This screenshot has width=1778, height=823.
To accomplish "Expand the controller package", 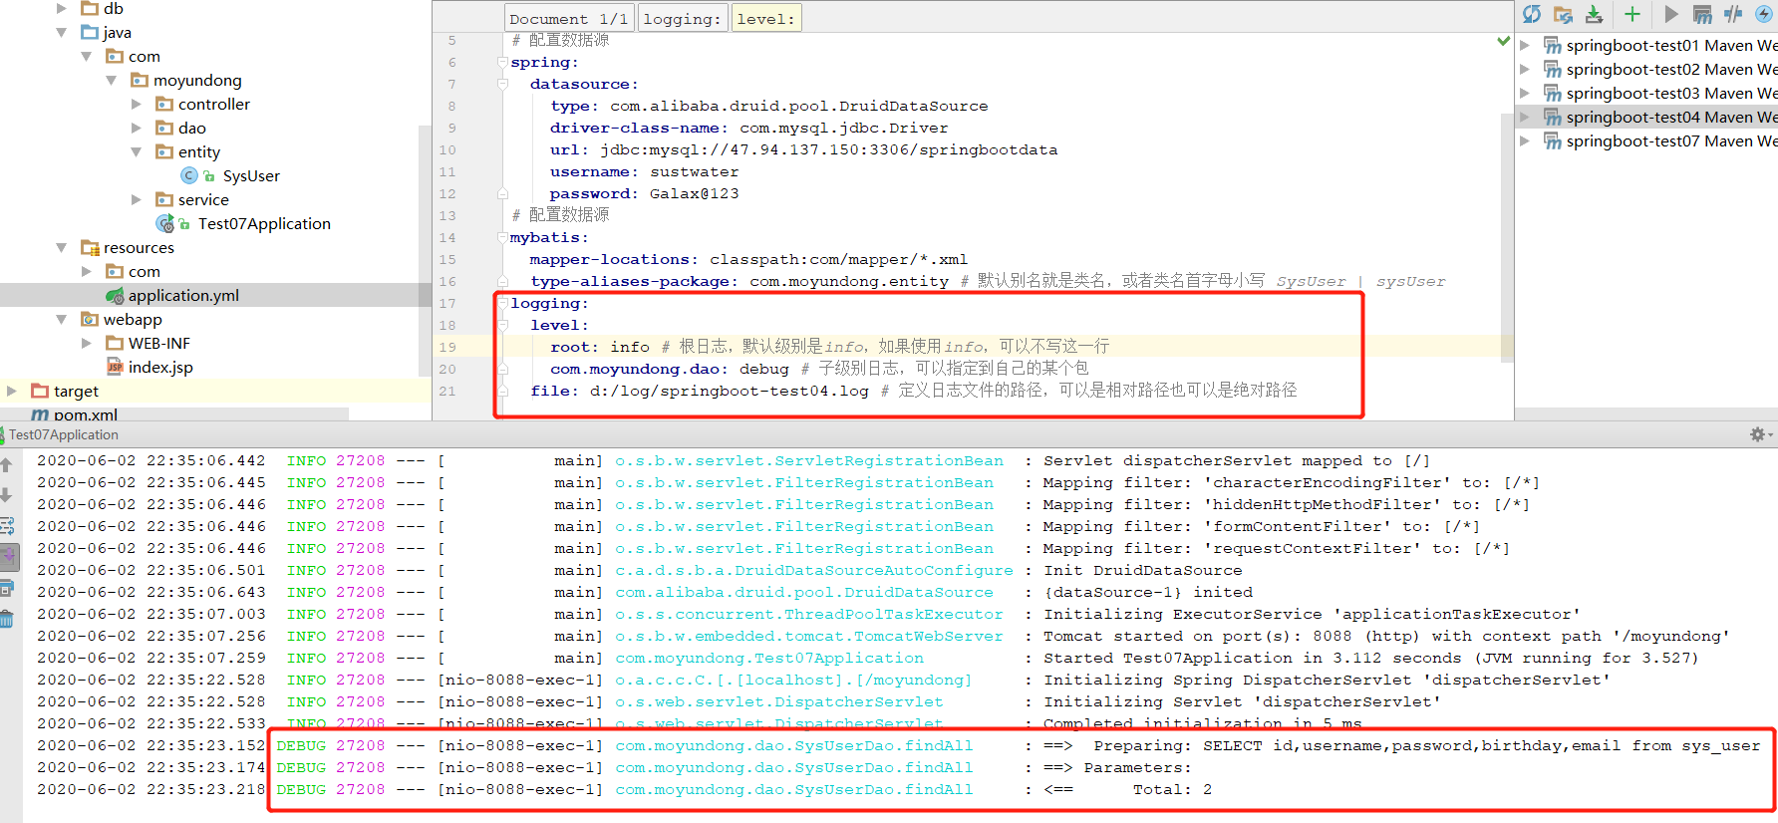I will click(x=137, y=105).
